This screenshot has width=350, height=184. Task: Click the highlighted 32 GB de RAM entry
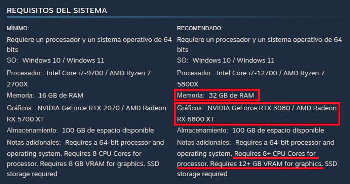click(217, 95)
